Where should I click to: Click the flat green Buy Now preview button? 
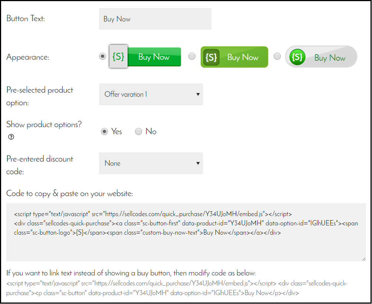[145, 57]
